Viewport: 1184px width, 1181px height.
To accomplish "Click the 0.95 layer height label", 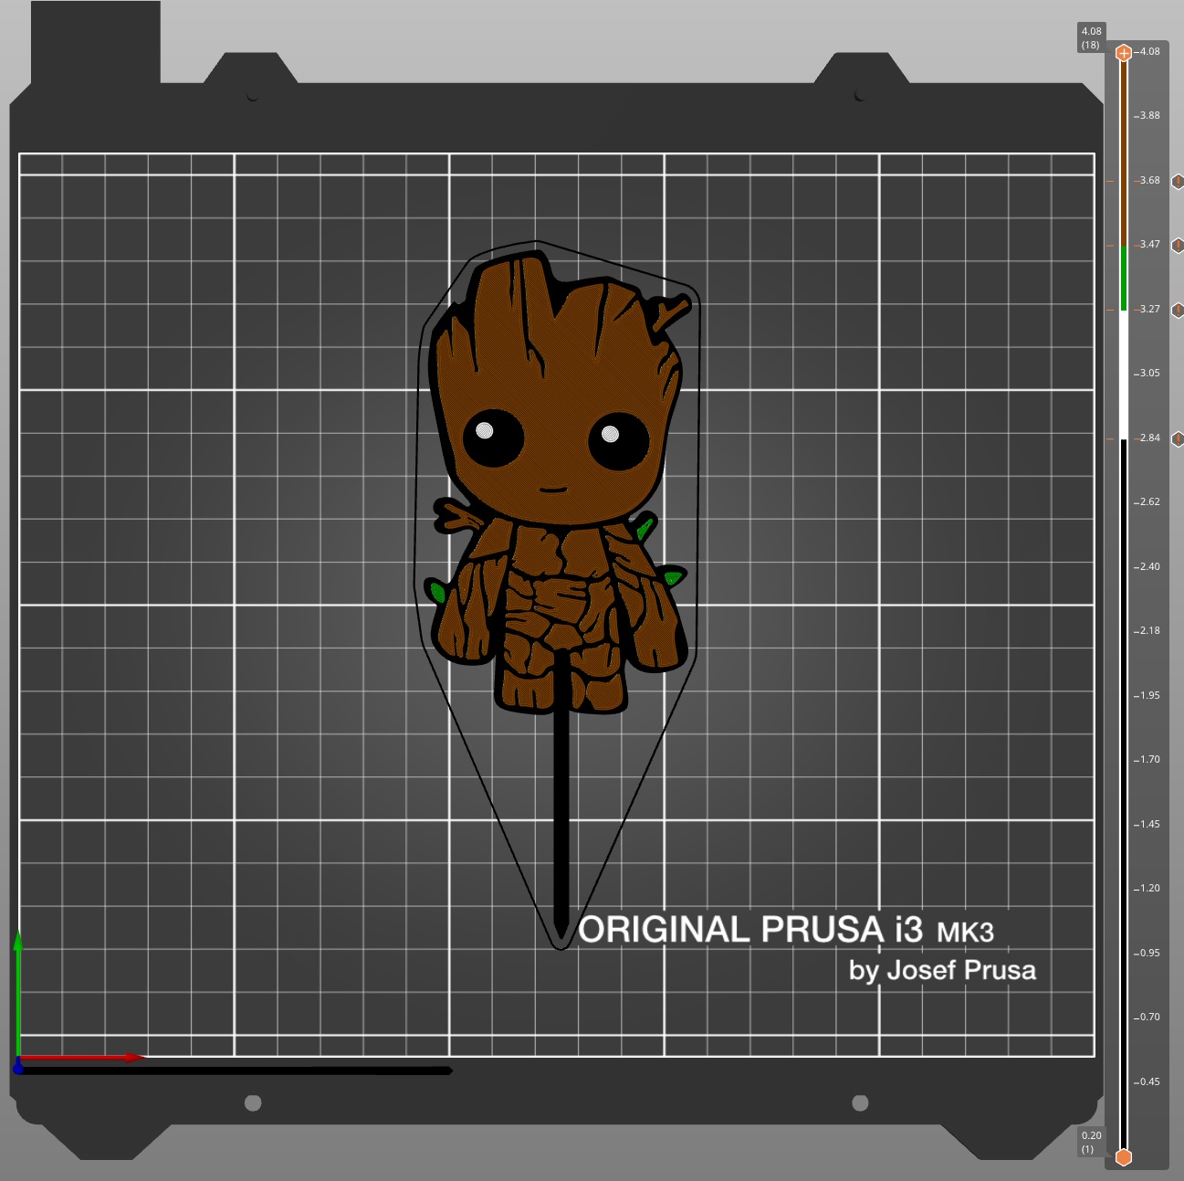I will point(1148,954).
